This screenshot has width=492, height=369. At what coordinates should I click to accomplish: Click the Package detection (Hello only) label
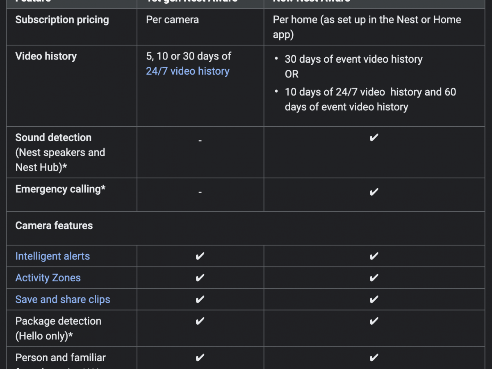[58, 328]
